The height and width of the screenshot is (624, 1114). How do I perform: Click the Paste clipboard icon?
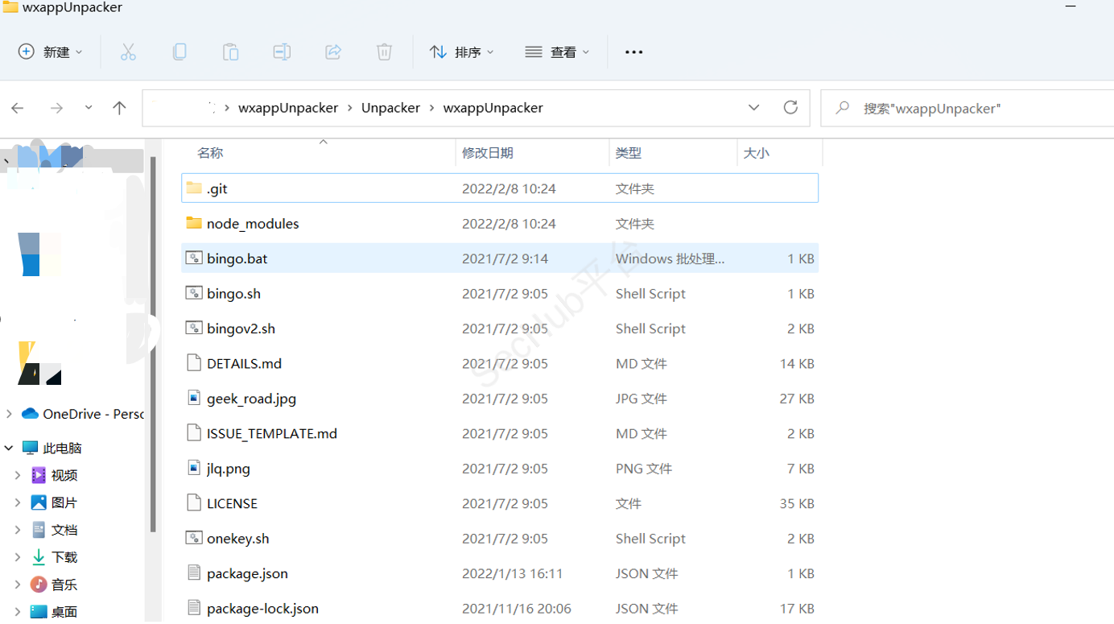click(x=230, y=52)
